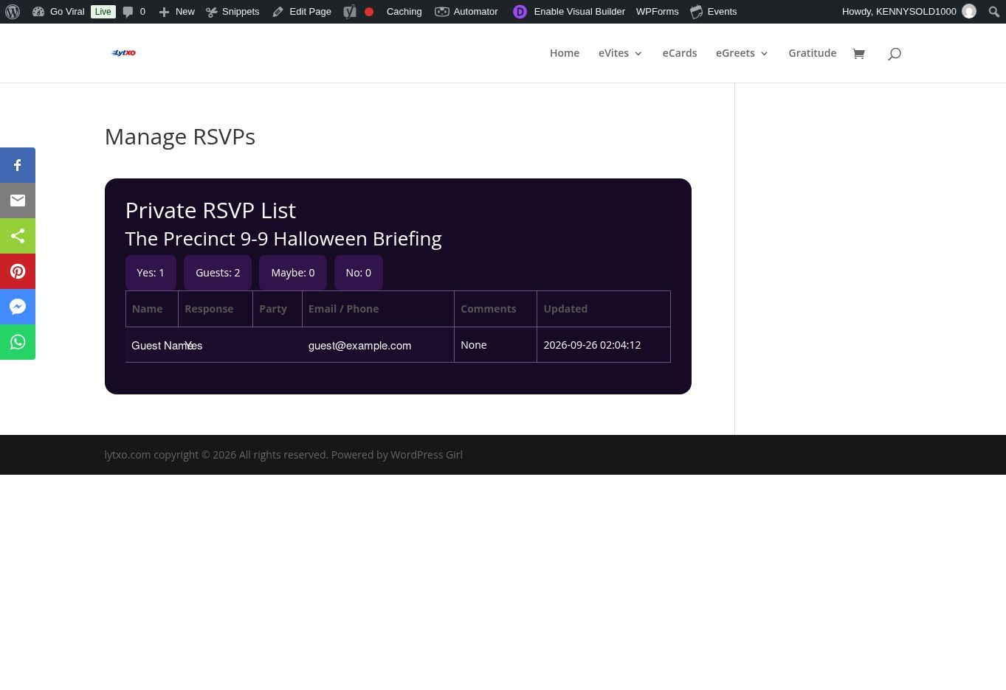Viewport: 1006px width, 690px height.
Task: Click the Maybe: 0 count badge
Action: (x=293, y=273)
